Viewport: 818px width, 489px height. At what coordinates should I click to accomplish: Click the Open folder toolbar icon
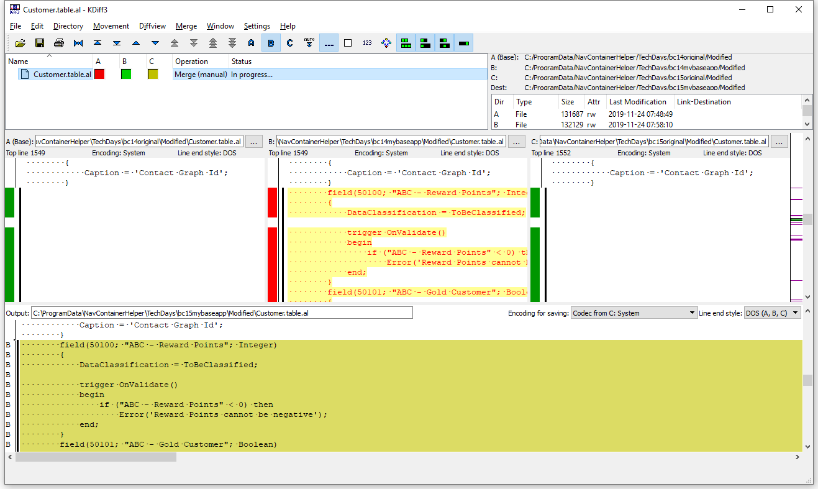point(20,43)
